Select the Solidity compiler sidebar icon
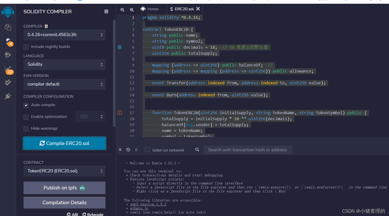The width and height of the screenshot is (389, 216). [8, 42]
